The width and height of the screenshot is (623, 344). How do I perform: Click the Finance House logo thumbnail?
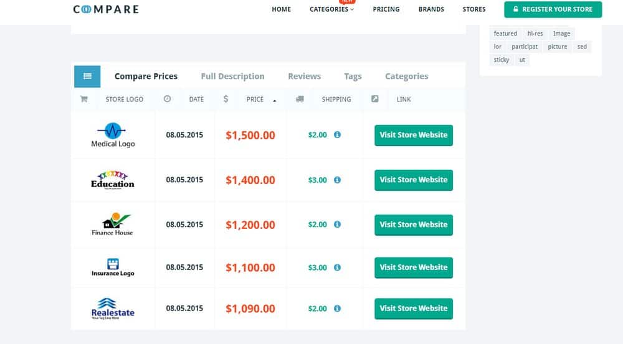click(112, 224)
